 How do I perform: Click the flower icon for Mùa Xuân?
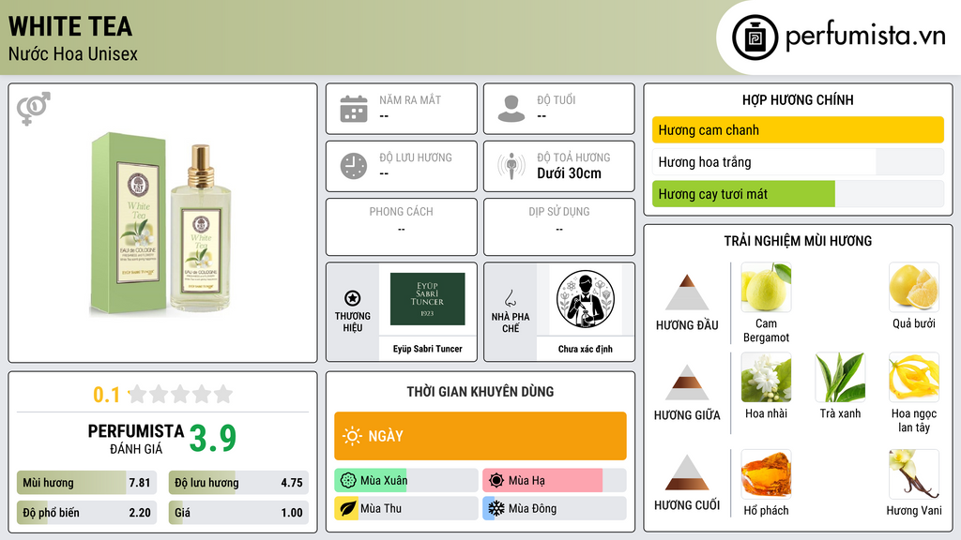coord(348,480)
